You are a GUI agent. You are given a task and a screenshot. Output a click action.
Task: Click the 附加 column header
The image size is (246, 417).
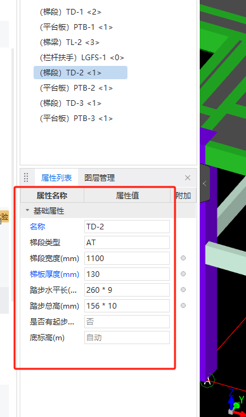coord(183,196)
